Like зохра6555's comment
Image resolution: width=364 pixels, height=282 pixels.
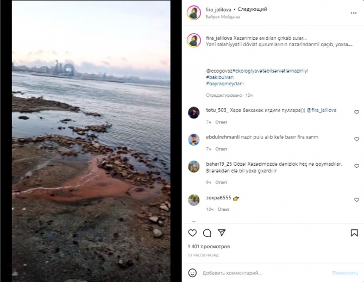(x=356, y=200)
